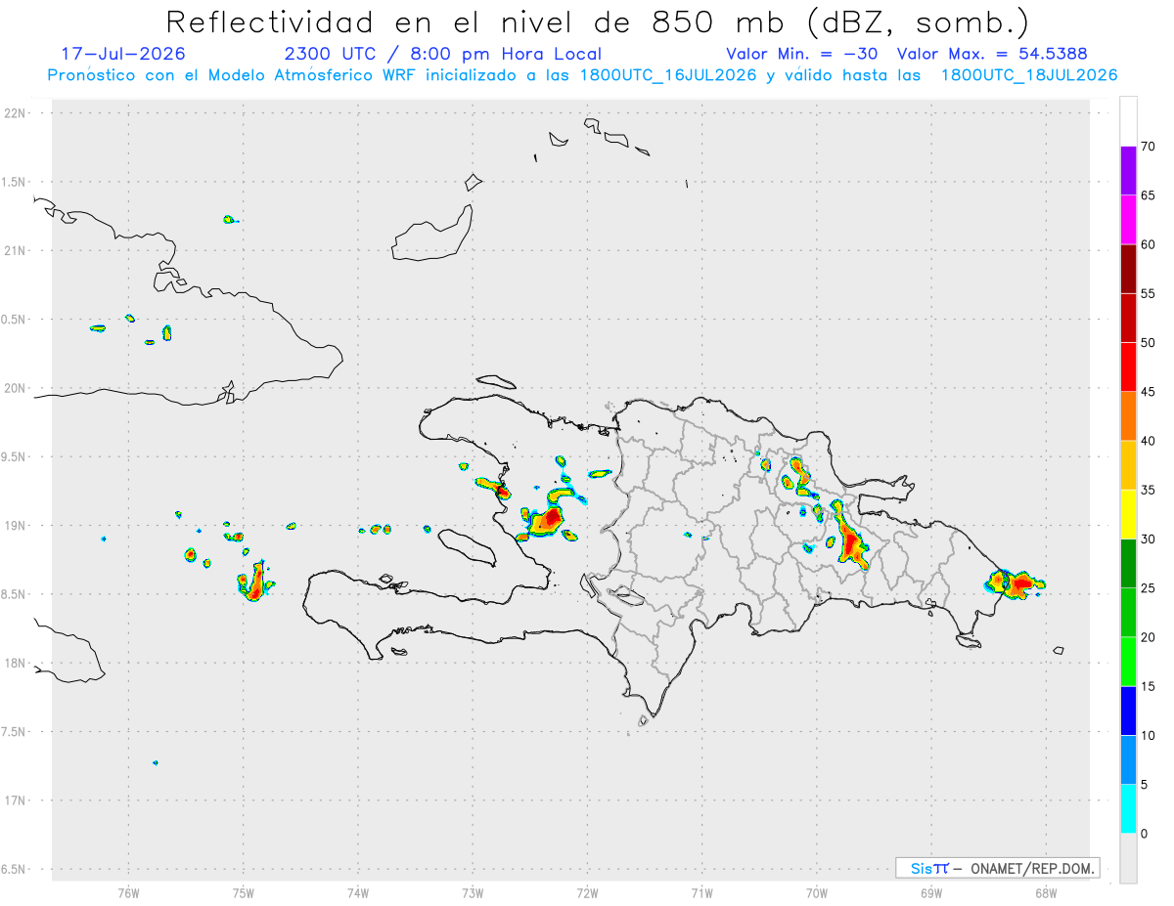
Task: Click the 'Pronóstico con el Modelo Atmósferico WRF' line
Action: [582, 75]
